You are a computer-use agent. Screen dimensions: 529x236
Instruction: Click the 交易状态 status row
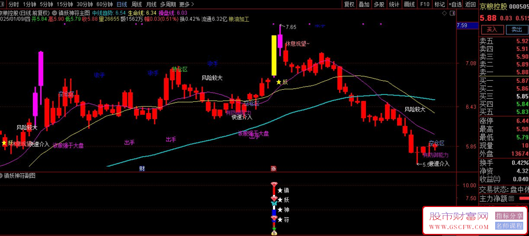click(504, 189)
